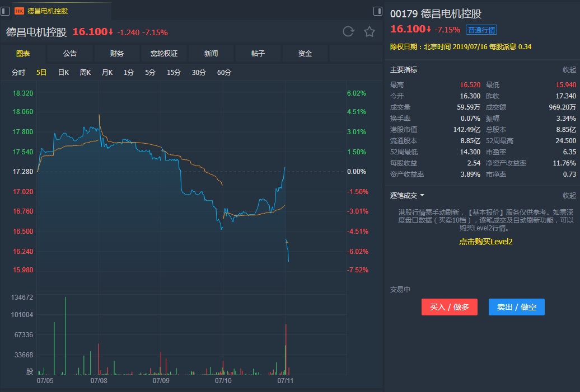Switch to the 公告 tab
The width and height of the screenshot is (580, 392).
pyautogui.click(x=70, y=54)
